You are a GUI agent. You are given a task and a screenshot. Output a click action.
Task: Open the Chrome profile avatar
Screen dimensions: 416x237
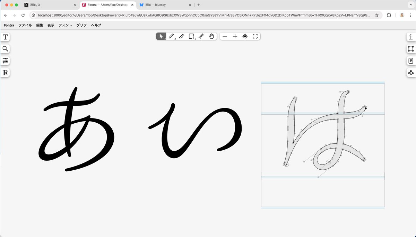tap(402, 15)
